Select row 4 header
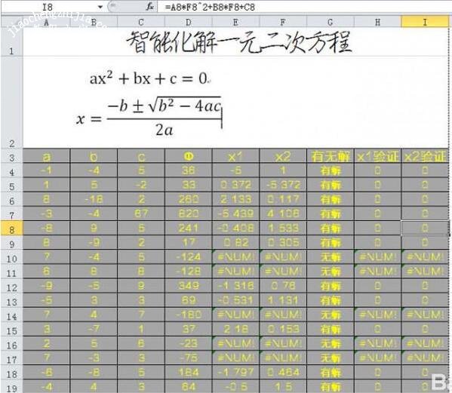 pos(11,170)
